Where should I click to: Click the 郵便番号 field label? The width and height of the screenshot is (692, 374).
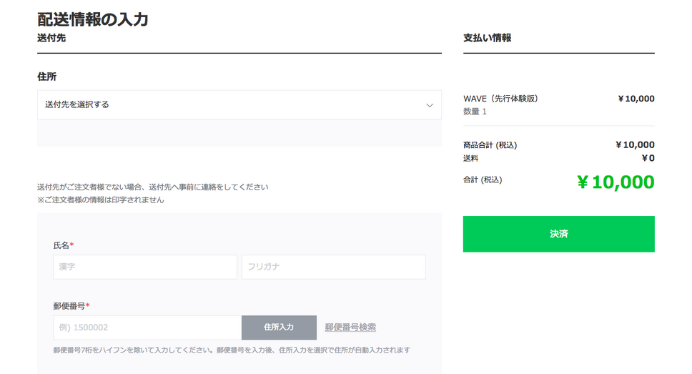click(x=70, y=306)
